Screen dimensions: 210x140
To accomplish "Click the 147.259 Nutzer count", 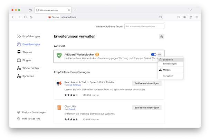I will (91, 95).
